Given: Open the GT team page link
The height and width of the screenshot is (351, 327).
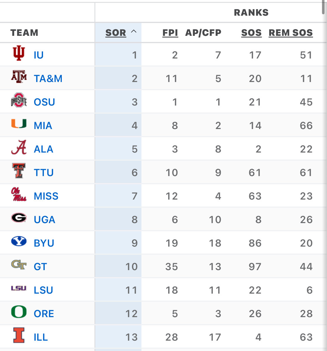Looking at the screenshot, I should coord(40,267).
